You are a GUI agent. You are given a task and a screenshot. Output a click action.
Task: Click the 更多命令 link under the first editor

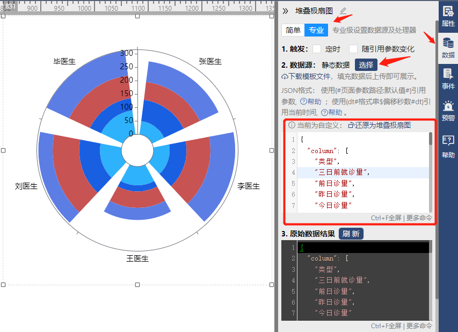419,218
